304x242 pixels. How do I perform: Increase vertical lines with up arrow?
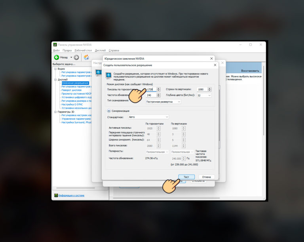[209, 88]
